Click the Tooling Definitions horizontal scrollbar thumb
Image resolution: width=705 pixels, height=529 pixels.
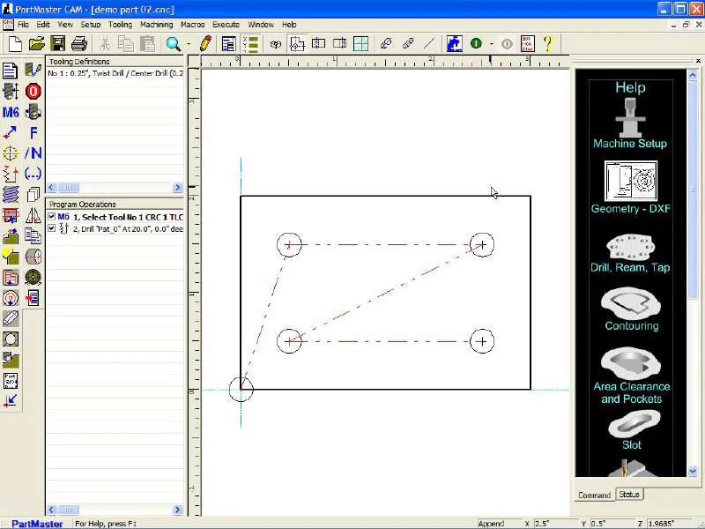69,187
